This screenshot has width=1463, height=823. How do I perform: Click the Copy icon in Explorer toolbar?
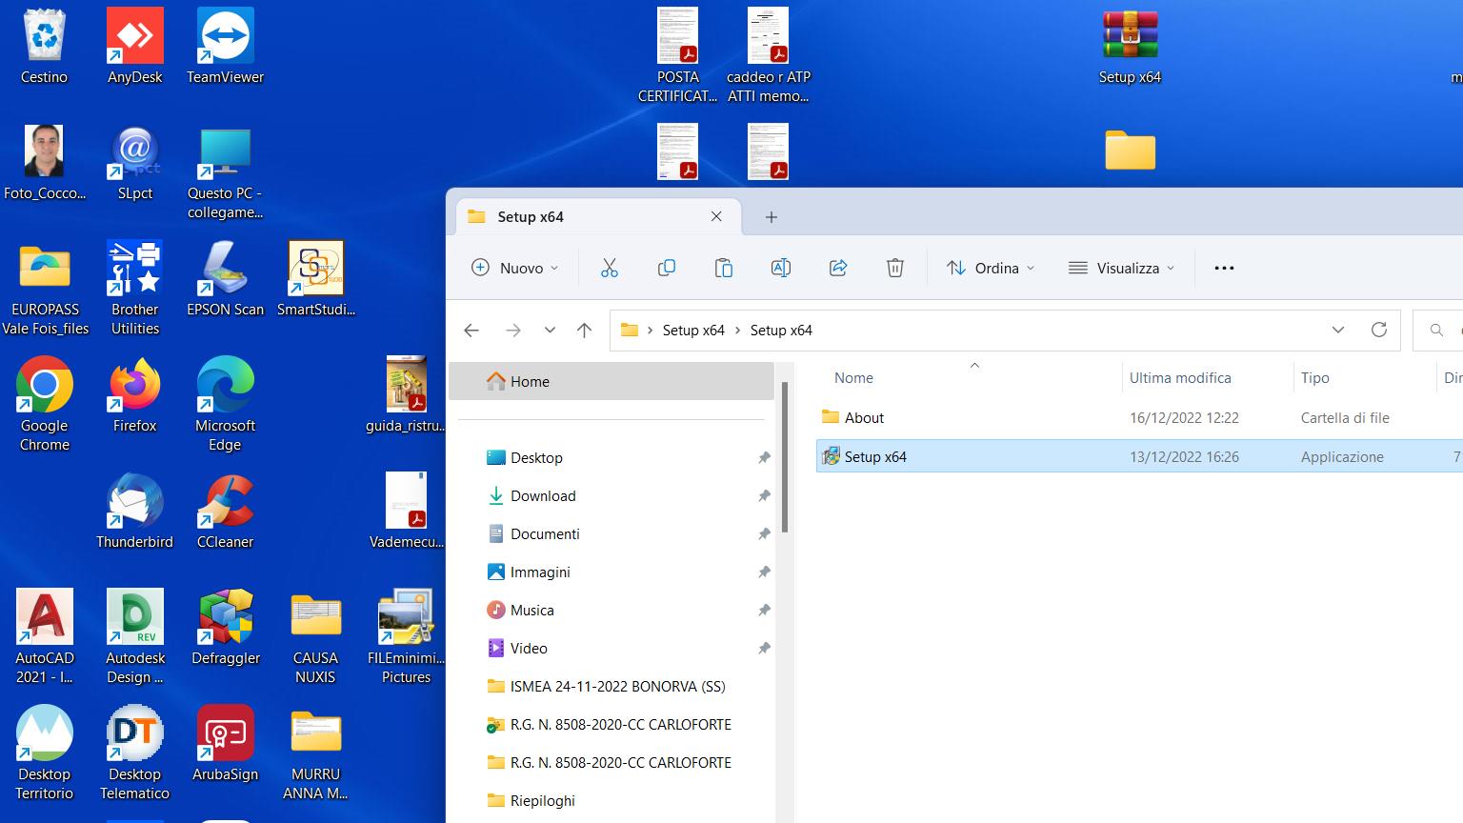pos(667,269)
